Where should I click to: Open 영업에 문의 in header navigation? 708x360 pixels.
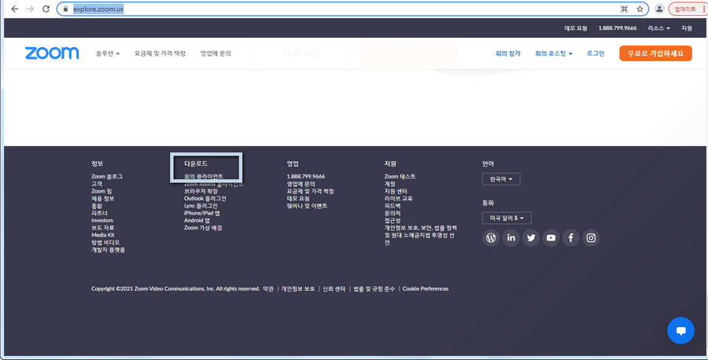pyautogui.click(x=216, y=53)
